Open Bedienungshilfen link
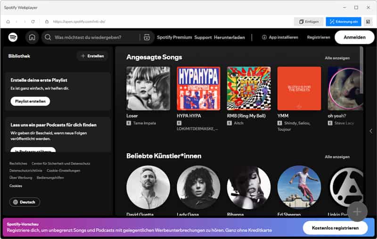 click(50, 178)
